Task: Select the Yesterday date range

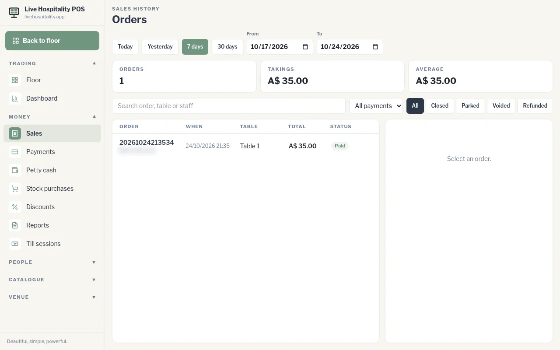Action: (x=160, y=47)
